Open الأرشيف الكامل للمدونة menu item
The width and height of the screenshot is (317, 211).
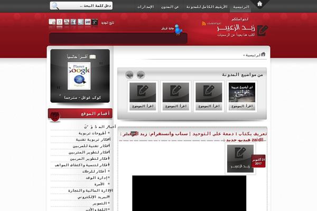[x=207, y=7]
